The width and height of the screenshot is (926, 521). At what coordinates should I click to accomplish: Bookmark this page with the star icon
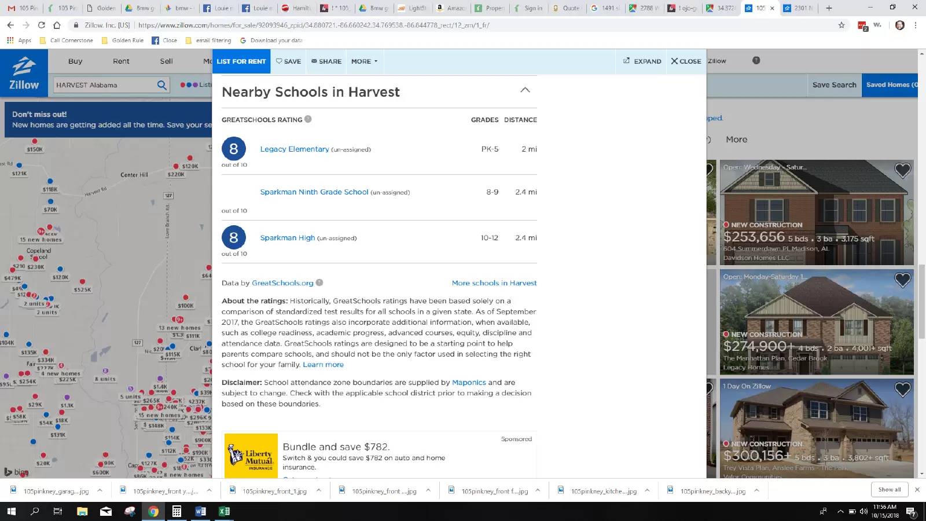click(842, 25)
